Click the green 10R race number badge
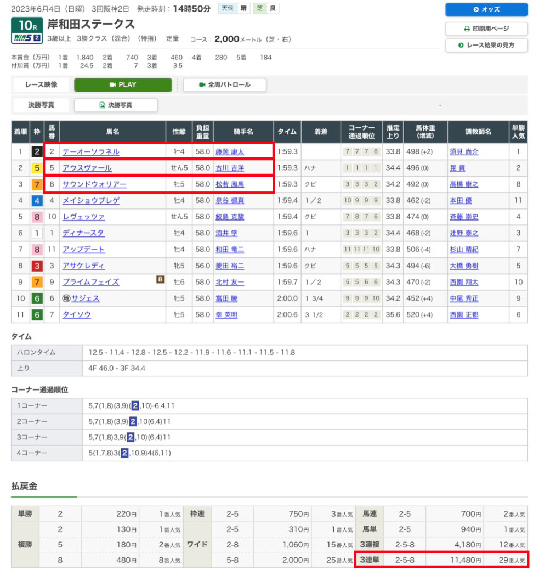The height and width of the screenshot is (576, 539). point(27,25)
